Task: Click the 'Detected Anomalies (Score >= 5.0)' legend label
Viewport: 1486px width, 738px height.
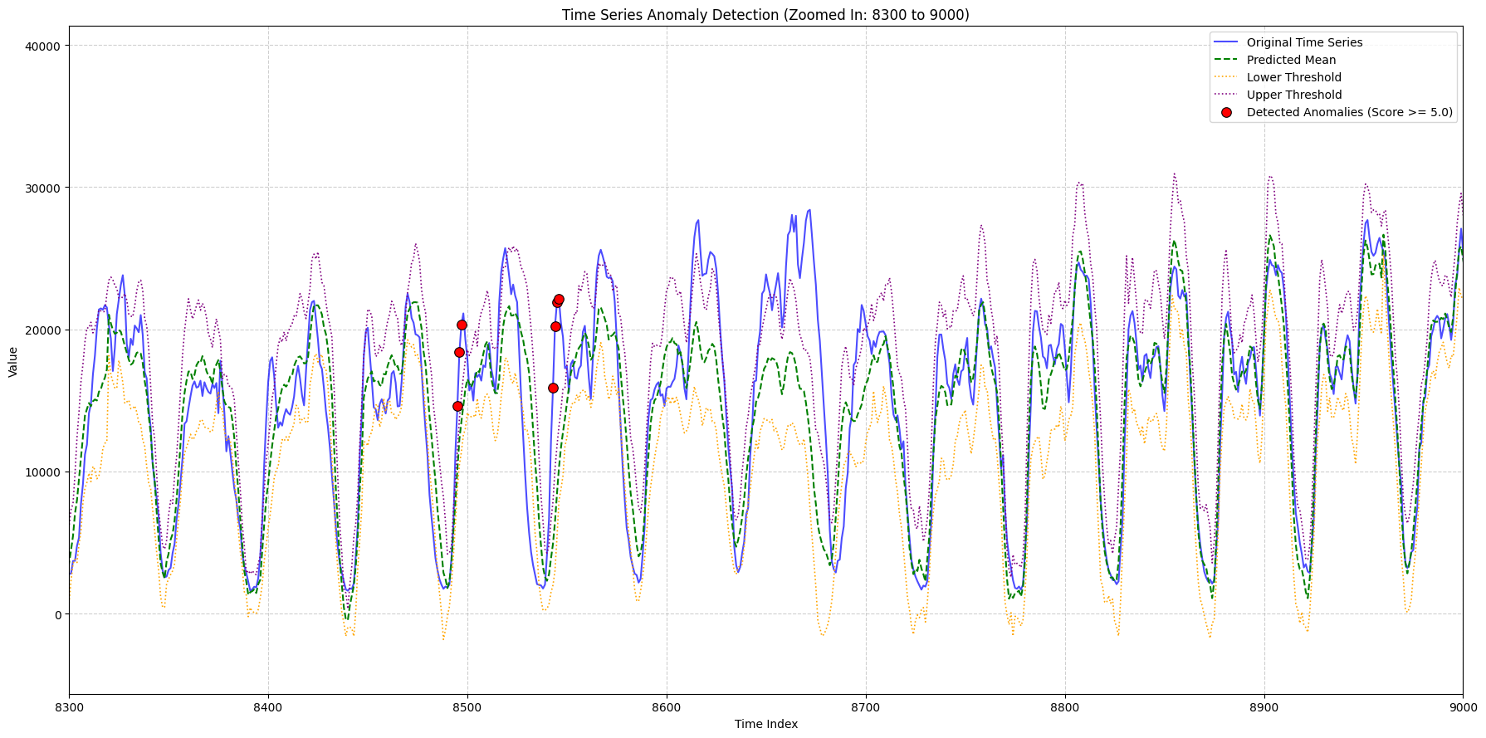Action: click(1349, 113)
